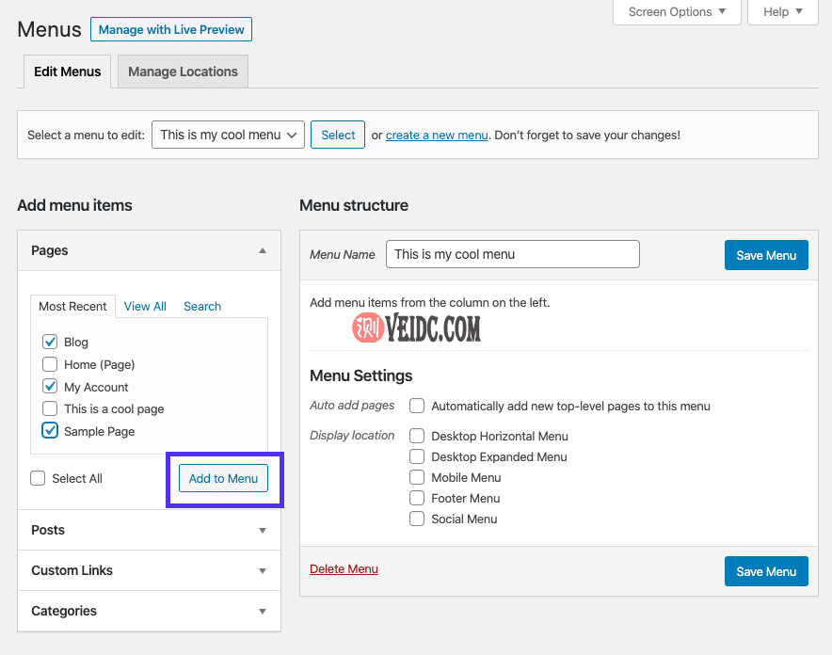
Task: Switch to View All pages tab
Action: coord(145,306)
